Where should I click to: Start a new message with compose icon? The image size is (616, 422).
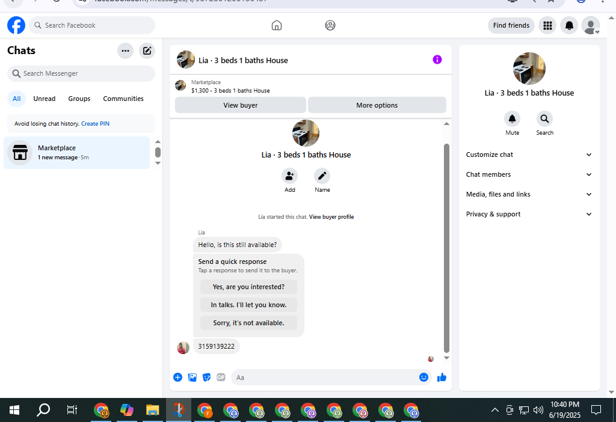(x=147, y=50)
